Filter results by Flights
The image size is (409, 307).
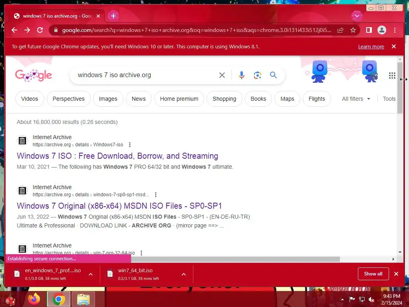tap(317, 99)
